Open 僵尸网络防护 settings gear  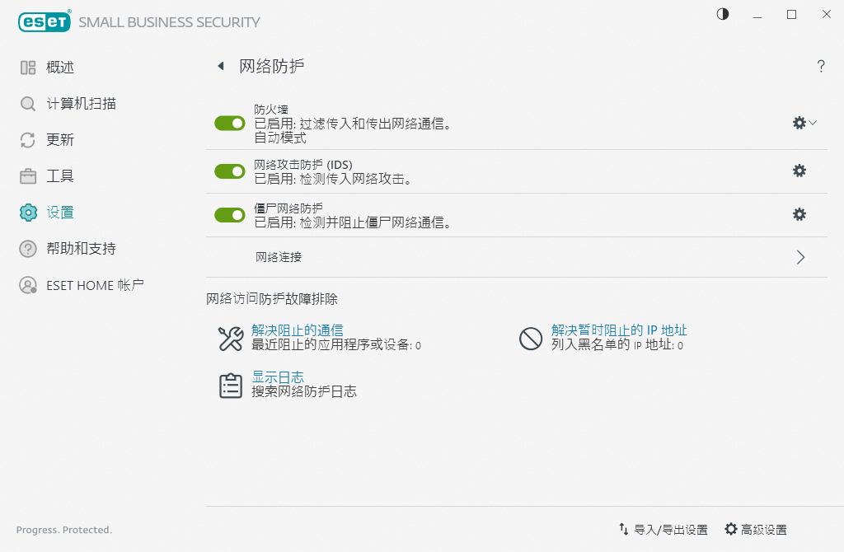[799, 214]
